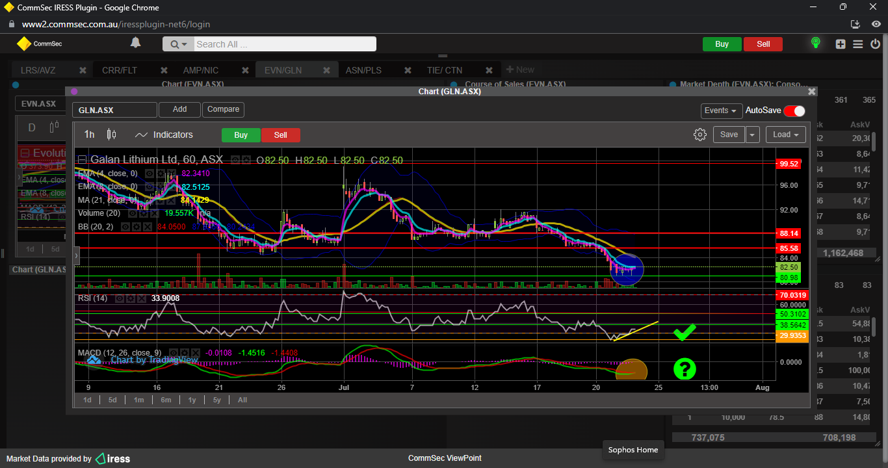Click the Save button in GLN chart

[x=729, y=135]
